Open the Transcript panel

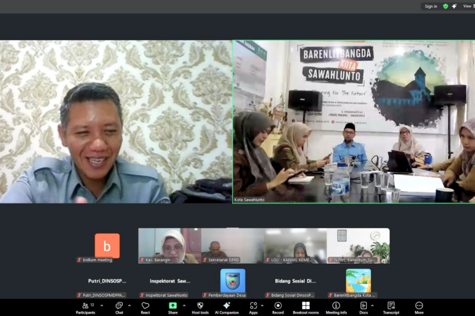[x=390, y=307]
